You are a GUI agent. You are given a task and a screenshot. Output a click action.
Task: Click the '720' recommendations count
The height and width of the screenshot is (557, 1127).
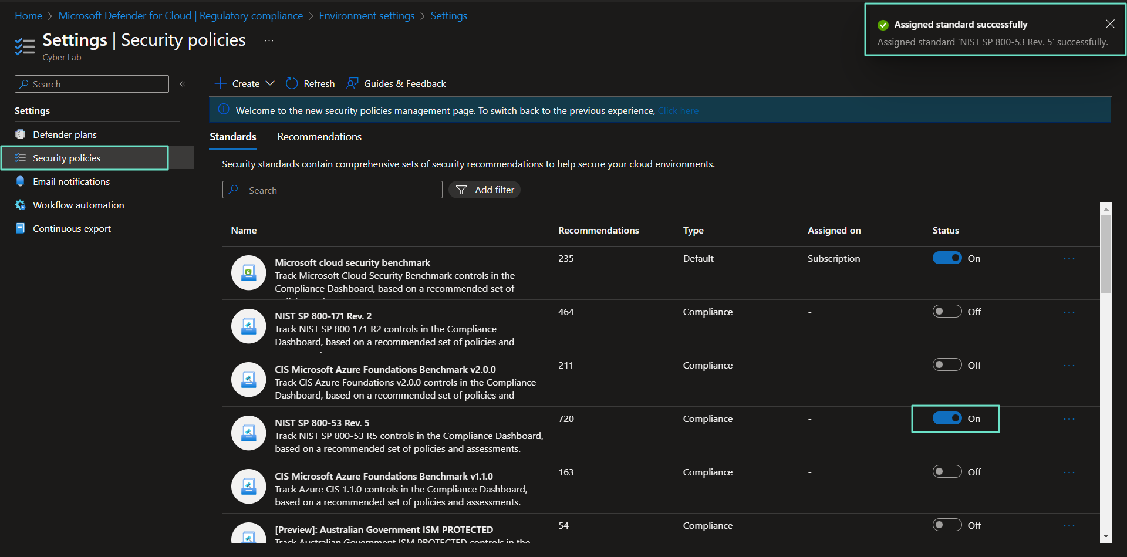pos(566,418)
